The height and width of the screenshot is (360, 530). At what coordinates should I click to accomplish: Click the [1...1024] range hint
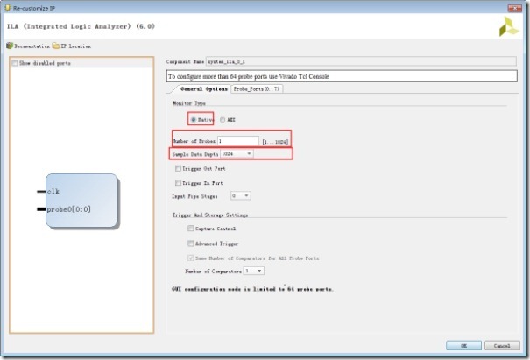275,142
